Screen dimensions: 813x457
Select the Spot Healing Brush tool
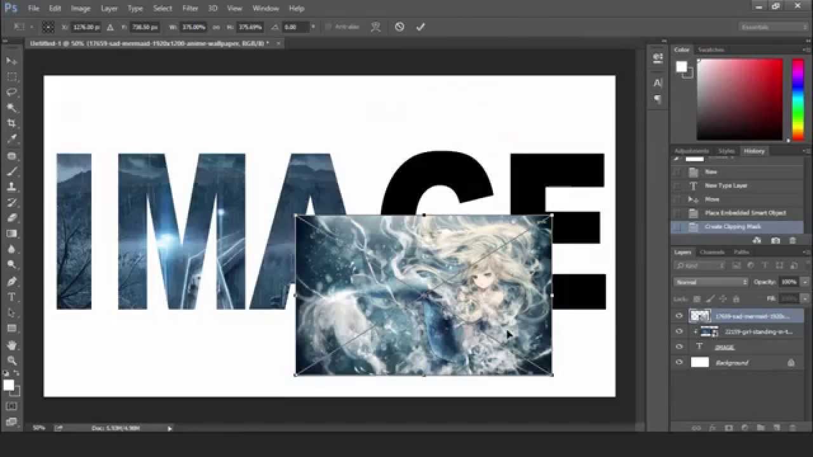[x=11, y=156]
